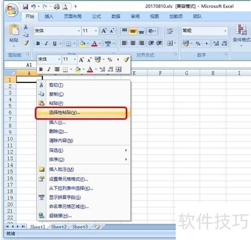Open ribbon font name dropdown 宋体
Image resolution: width=251 pixels, height=240 pixels.
click(x=79, y=31)
